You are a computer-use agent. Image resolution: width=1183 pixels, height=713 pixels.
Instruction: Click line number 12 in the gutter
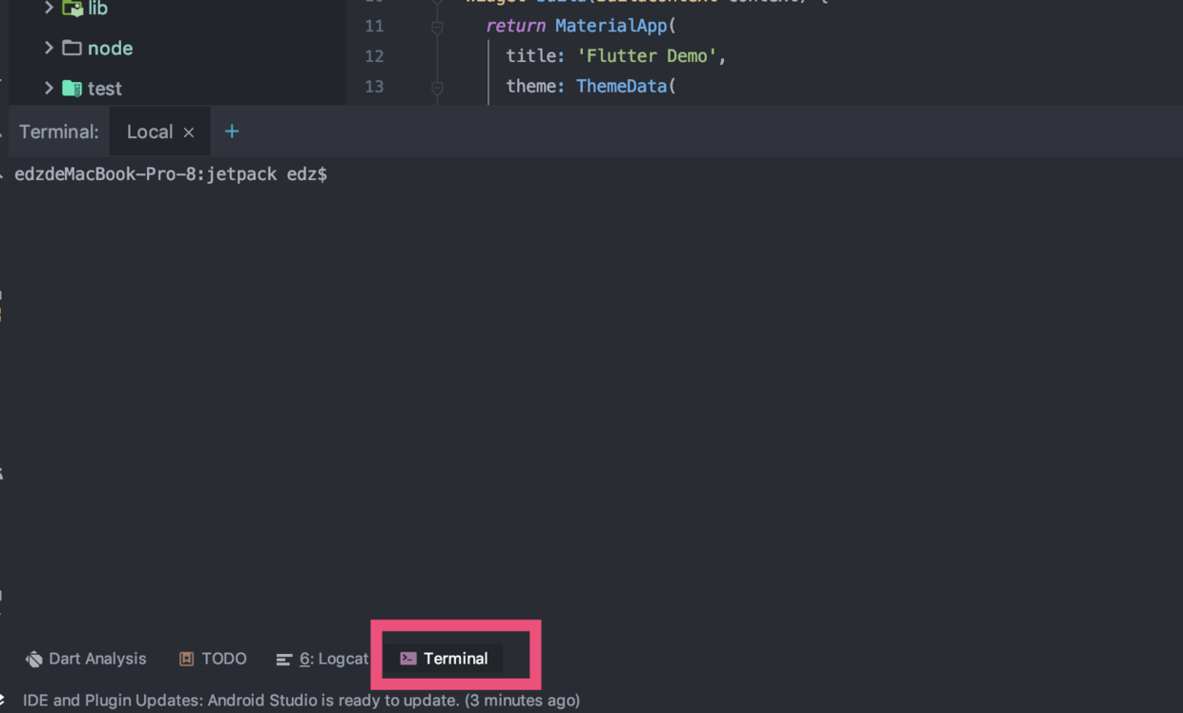(x=374, y=56)
